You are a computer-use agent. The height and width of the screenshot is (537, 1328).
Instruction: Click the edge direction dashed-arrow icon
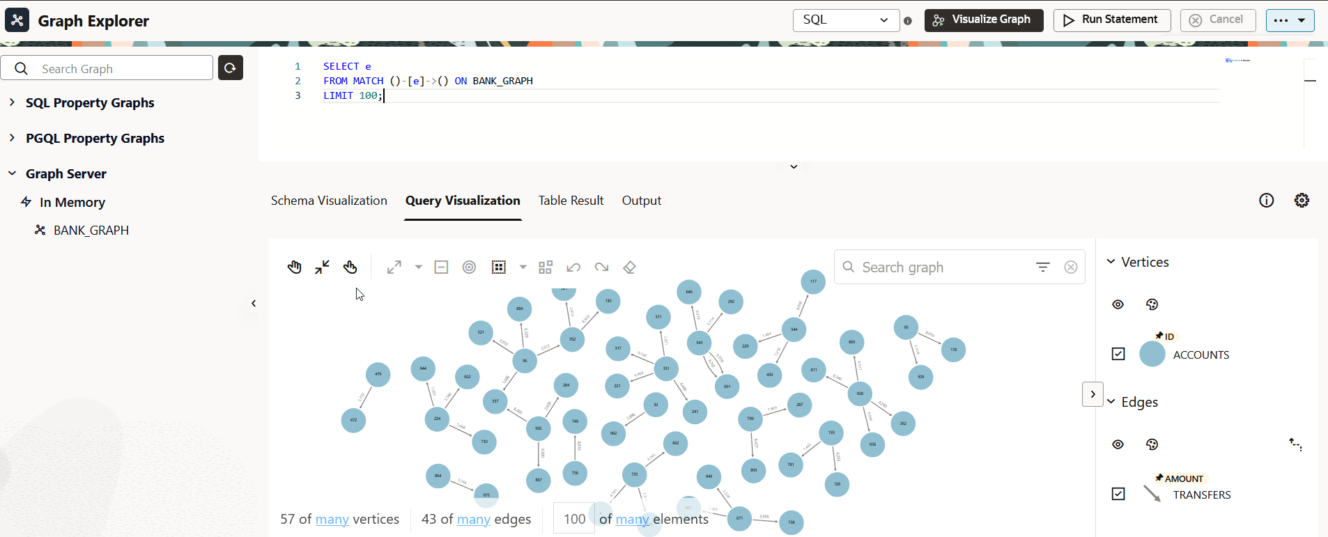[x=1295, y=444]
